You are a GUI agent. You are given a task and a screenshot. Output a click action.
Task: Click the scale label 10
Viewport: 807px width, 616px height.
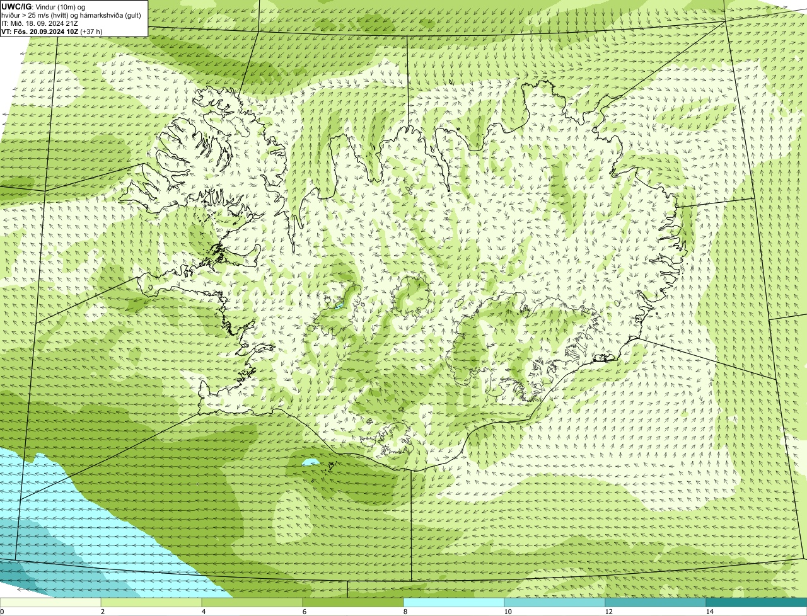click(x=508, y=612)
